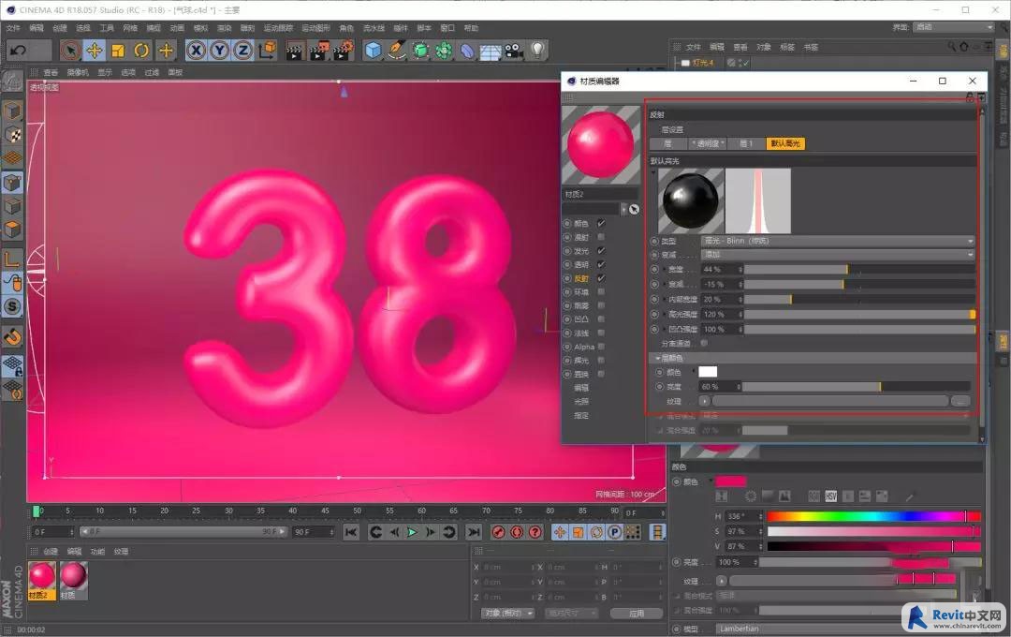
Task: Click the 透明度 layer tab
Action: pos(708,143)
